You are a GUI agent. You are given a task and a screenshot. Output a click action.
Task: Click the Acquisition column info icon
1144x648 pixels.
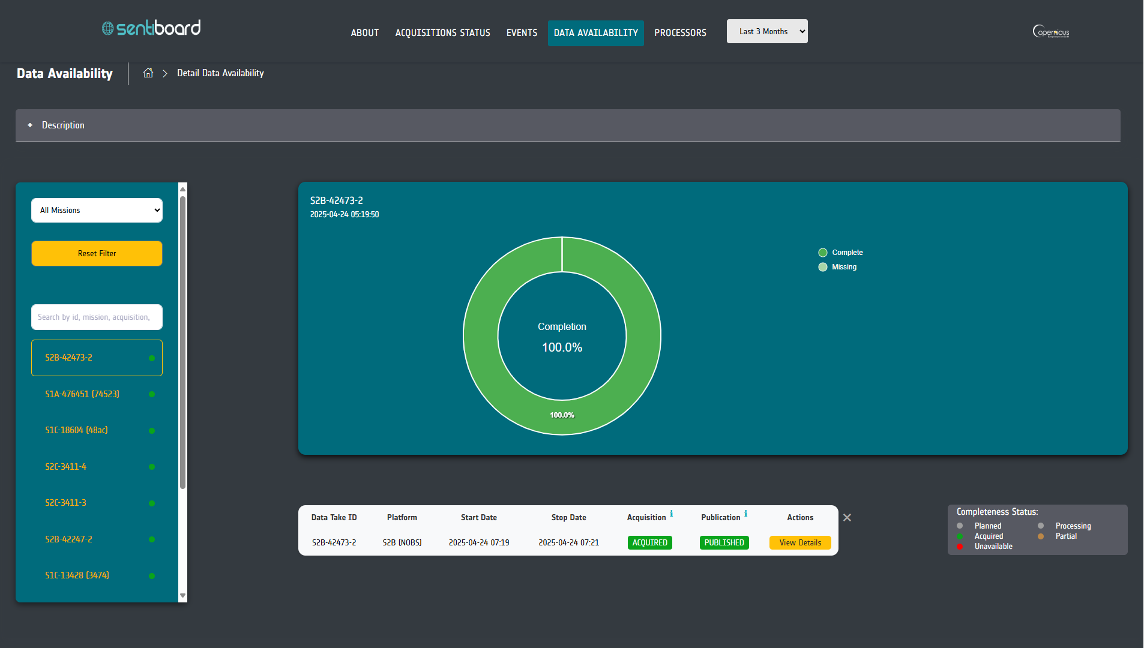(672, 514)
